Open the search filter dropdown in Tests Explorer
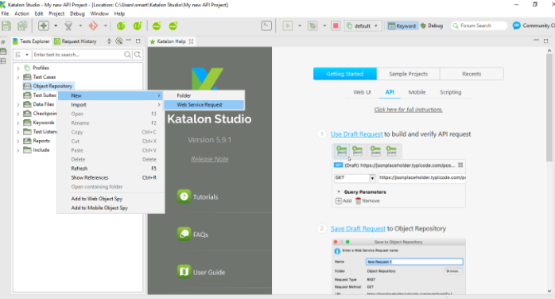Image resolution: width=555 pixels, height=299 pixels. (x=26, y=55)
